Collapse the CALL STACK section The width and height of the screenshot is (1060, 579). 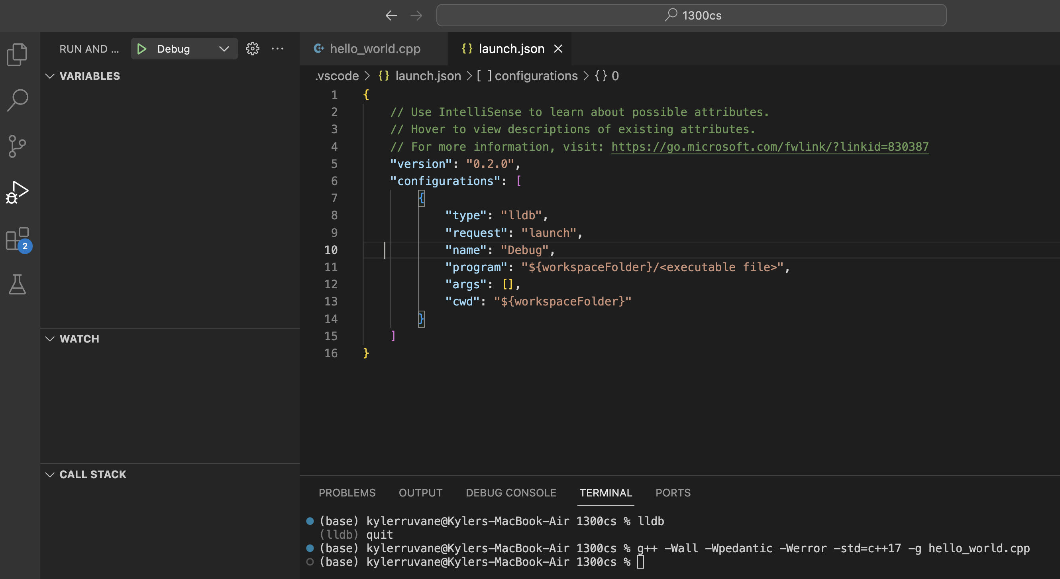(50, 475)
